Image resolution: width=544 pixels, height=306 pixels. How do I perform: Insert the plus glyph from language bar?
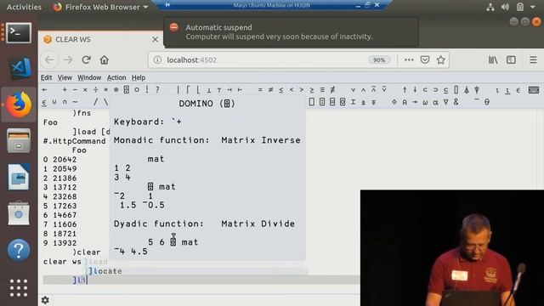click(x=65, y=90)
